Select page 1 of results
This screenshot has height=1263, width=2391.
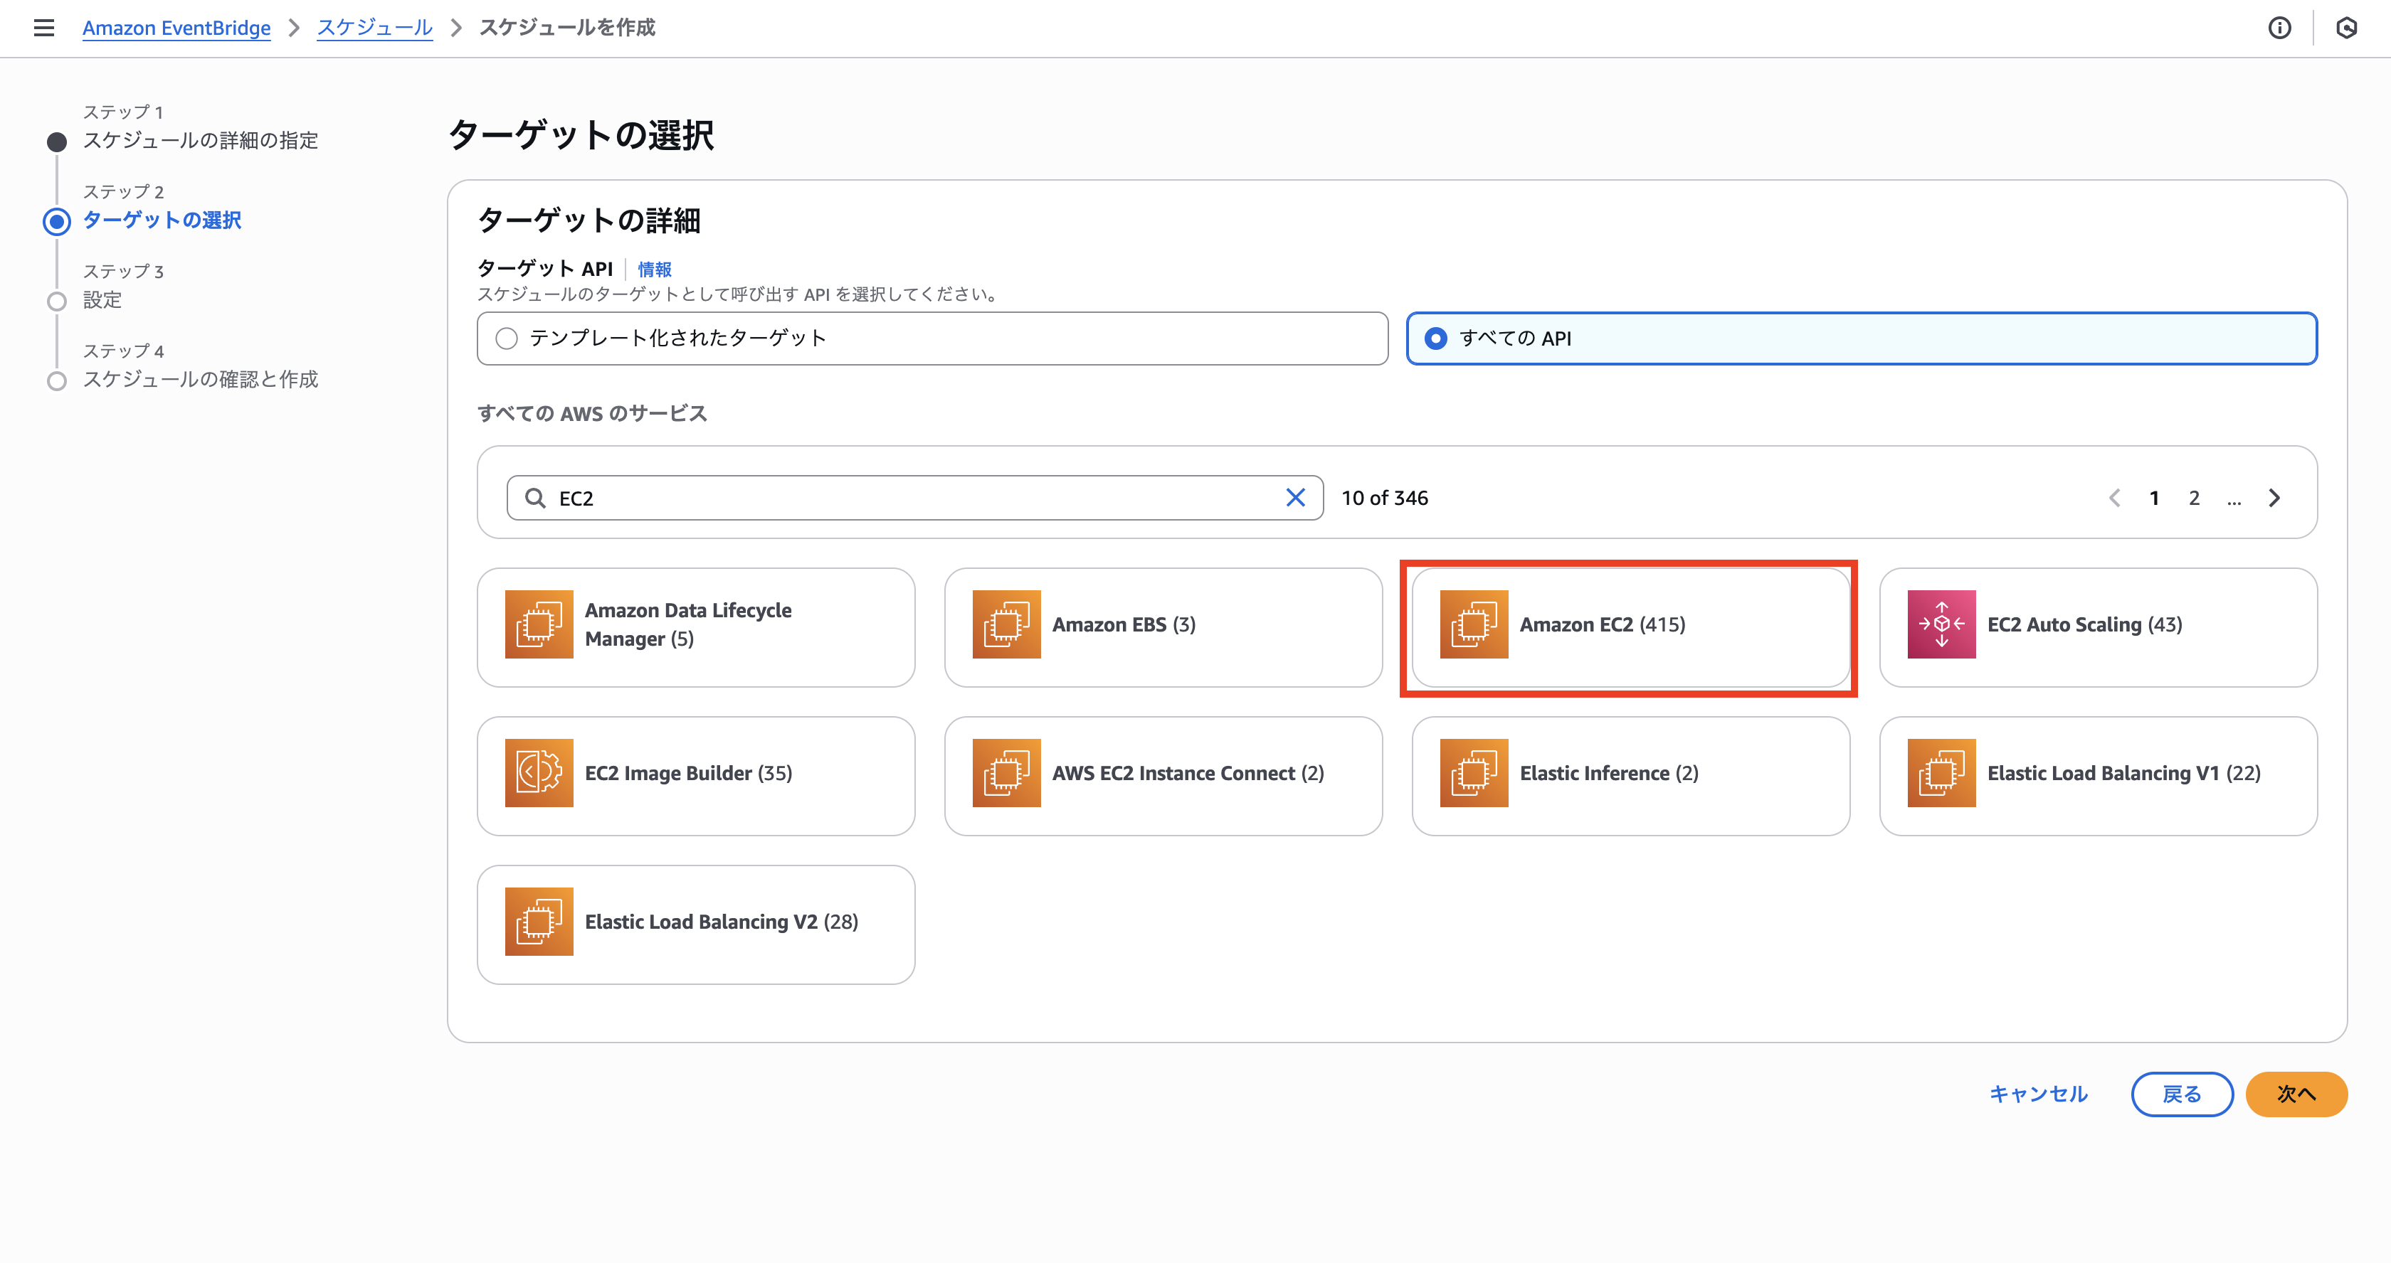[2154, 498]
